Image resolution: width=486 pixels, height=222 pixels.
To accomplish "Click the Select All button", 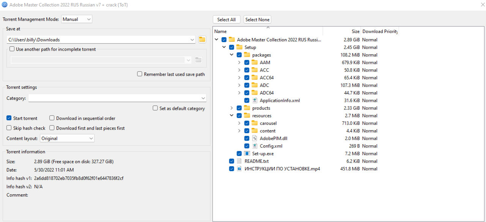I will tap(226, 19).
